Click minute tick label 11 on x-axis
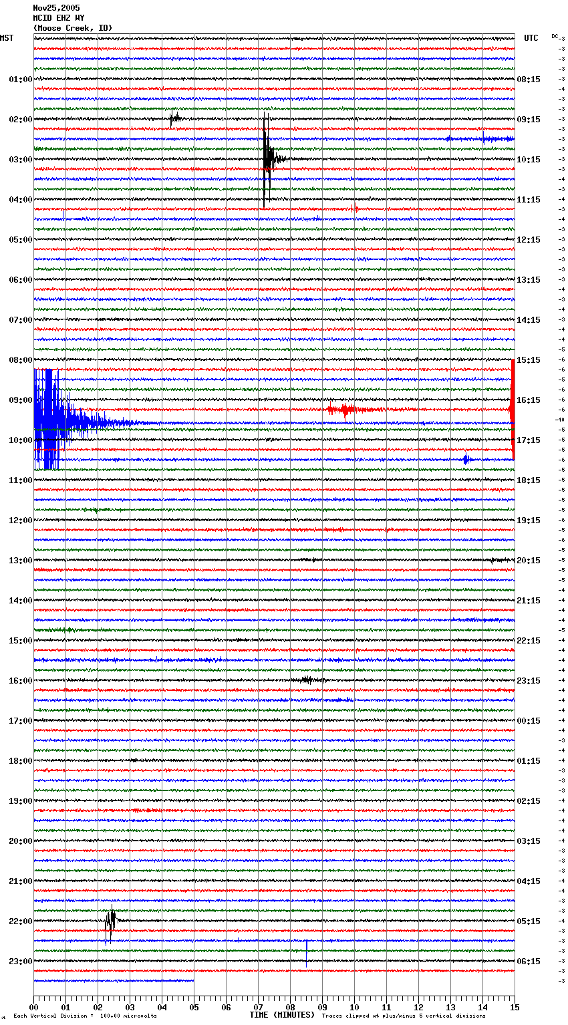This screenshot has height=1025, width=568. (386, 1007)
